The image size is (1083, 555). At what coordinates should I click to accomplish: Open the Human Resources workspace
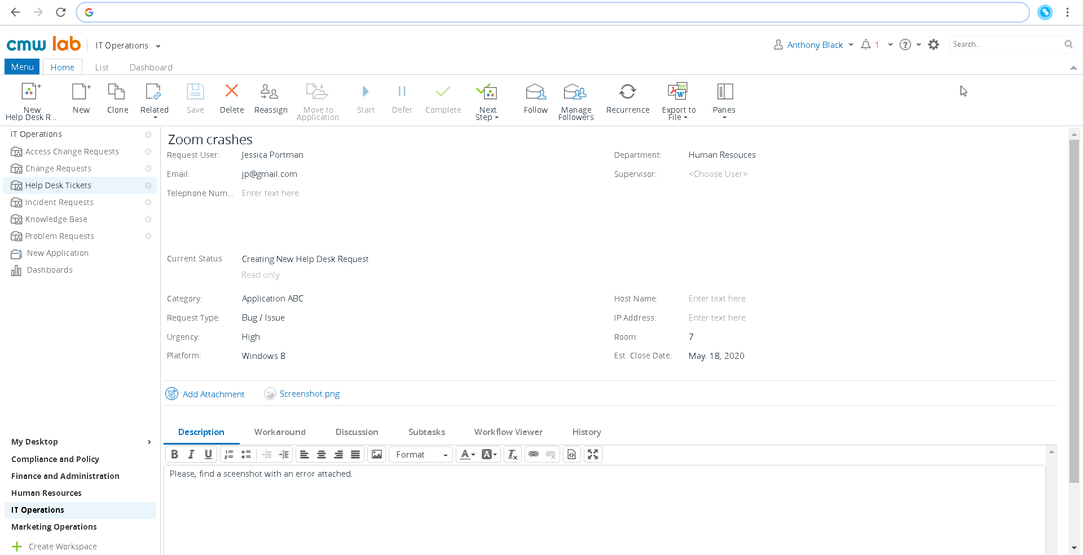point(46,493)
